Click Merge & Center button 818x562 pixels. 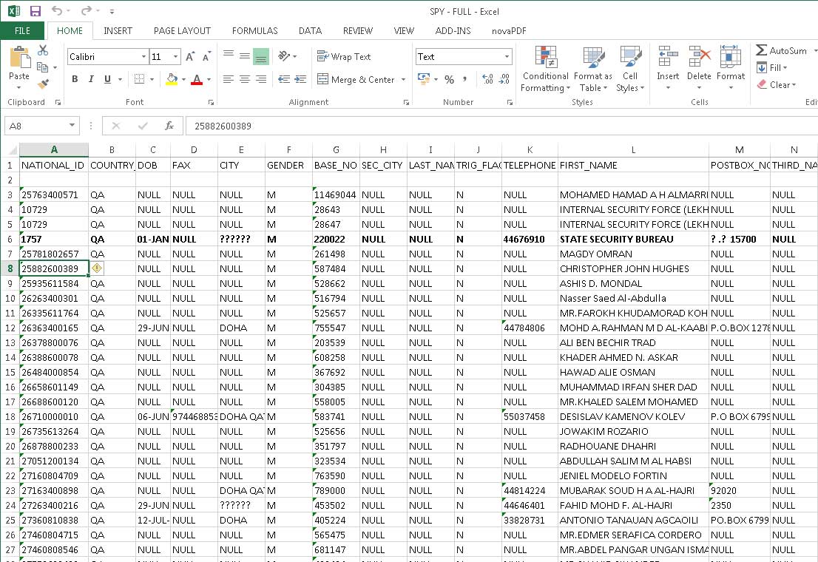(356, 79)
